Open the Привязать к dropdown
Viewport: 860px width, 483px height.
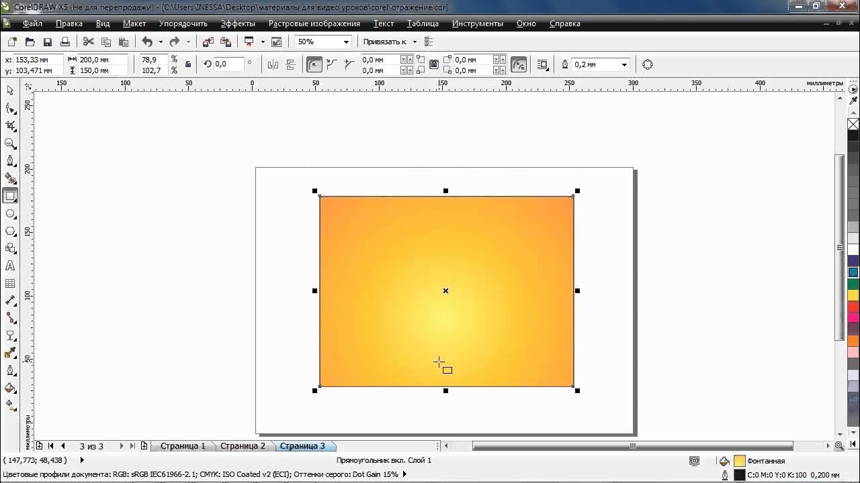(415, 42)
